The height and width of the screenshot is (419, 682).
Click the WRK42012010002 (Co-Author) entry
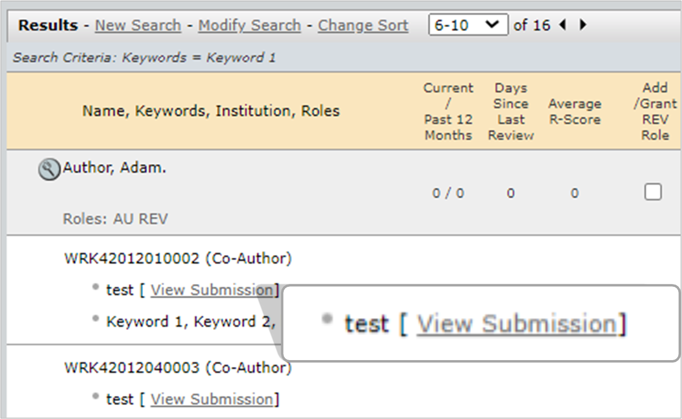pos(178,259)
